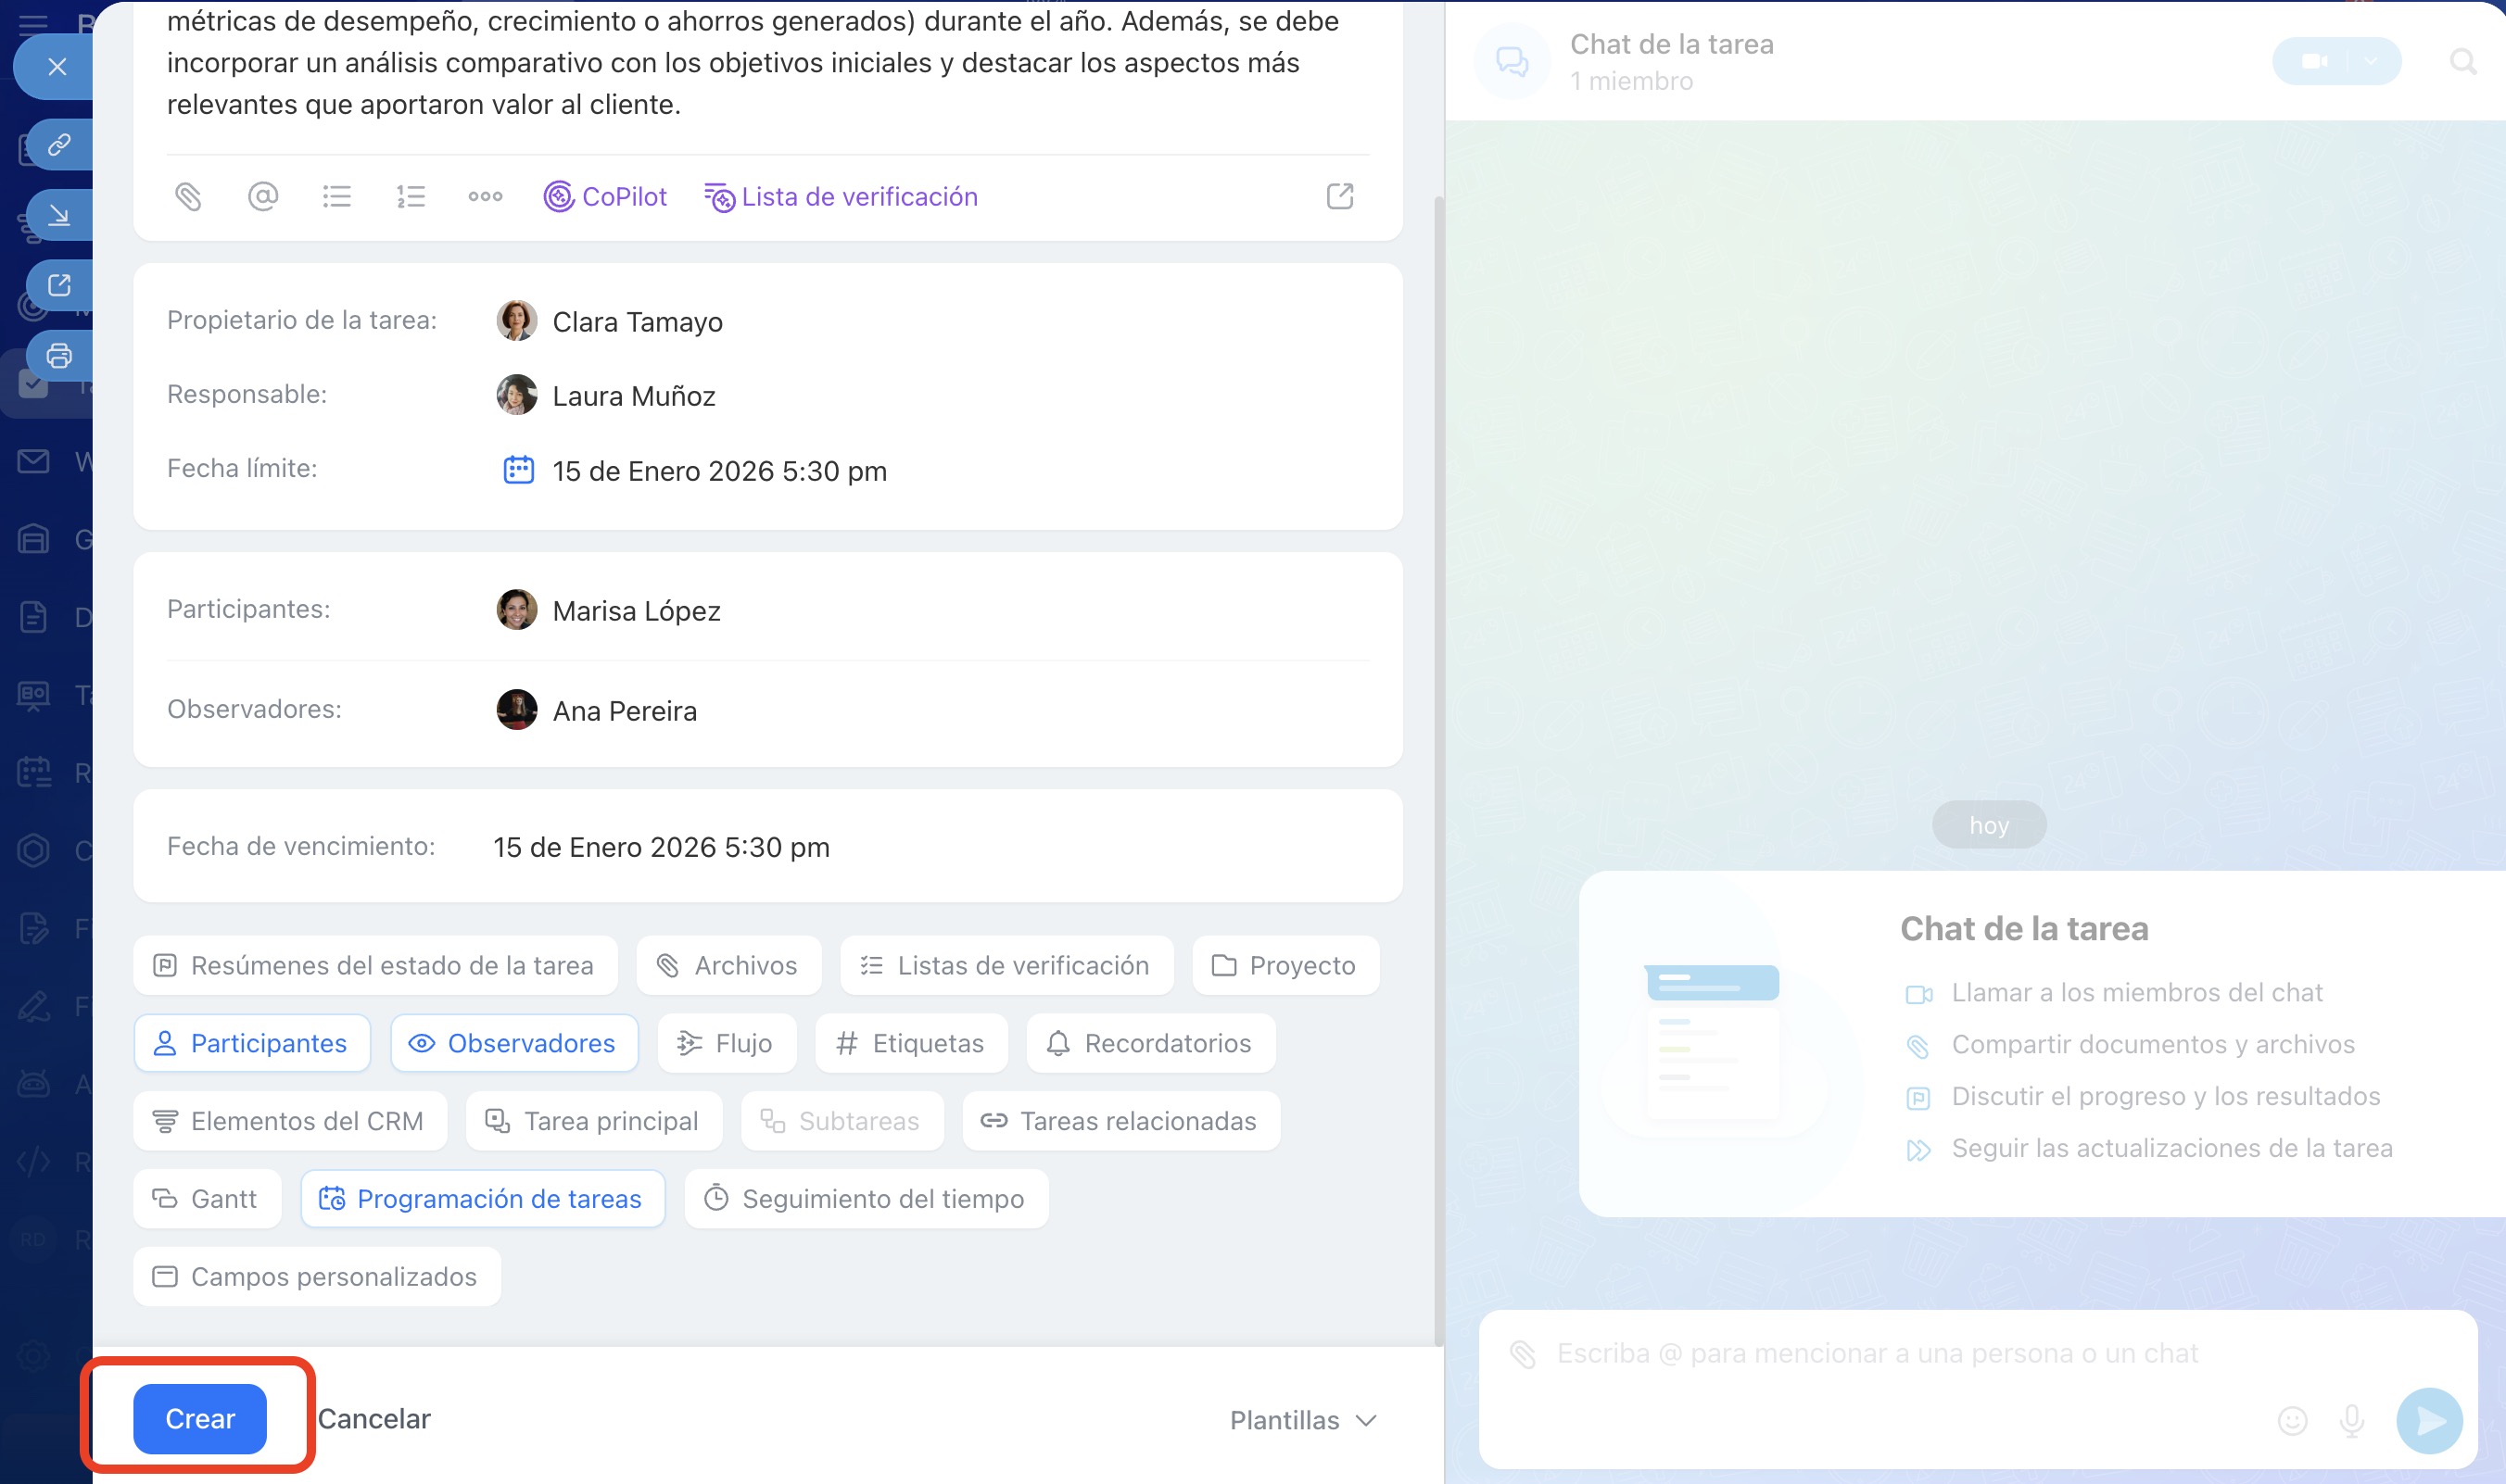Insert a numbered list in description
Viewport: 2506px width, 1484px height.
click(x=411, y=196)
